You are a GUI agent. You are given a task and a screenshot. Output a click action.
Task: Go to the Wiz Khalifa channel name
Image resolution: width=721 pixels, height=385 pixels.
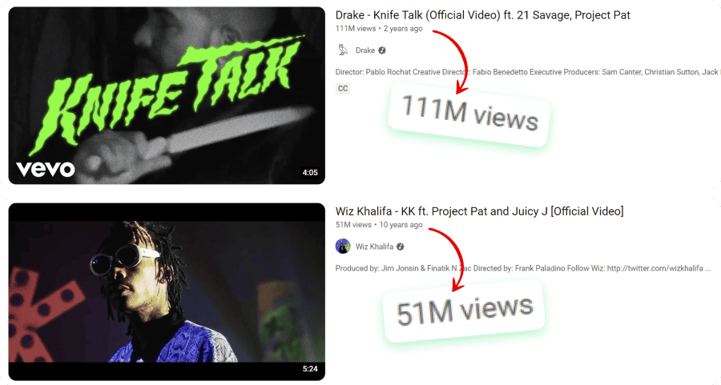374,247
